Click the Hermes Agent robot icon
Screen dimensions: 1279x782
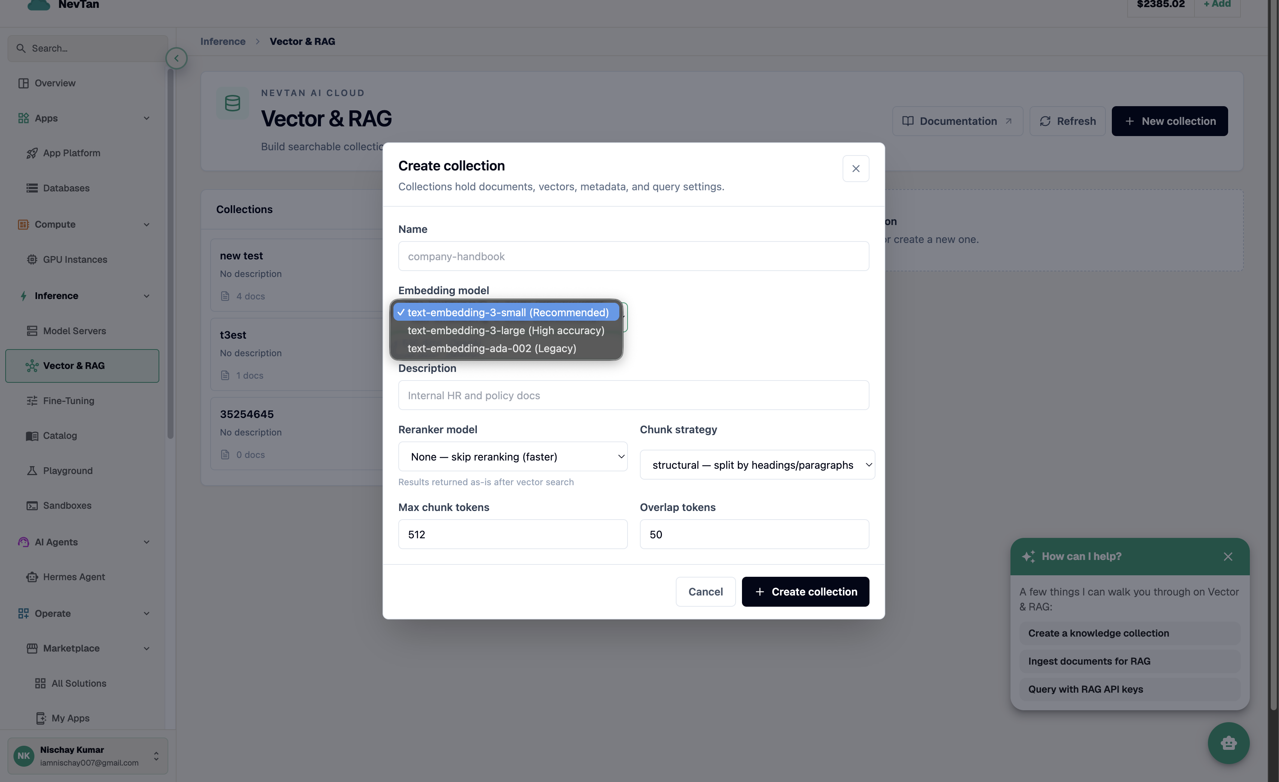tap(32, 577)
